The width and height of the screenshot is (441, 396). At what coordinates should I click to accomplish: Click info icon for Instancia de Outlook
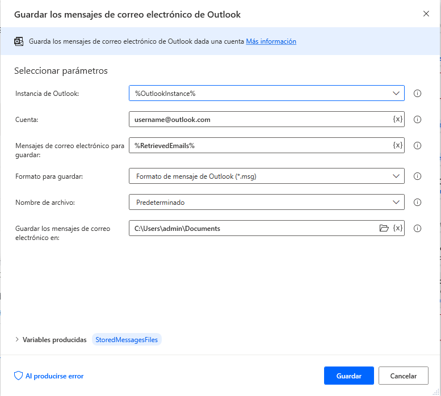[417, 93]
